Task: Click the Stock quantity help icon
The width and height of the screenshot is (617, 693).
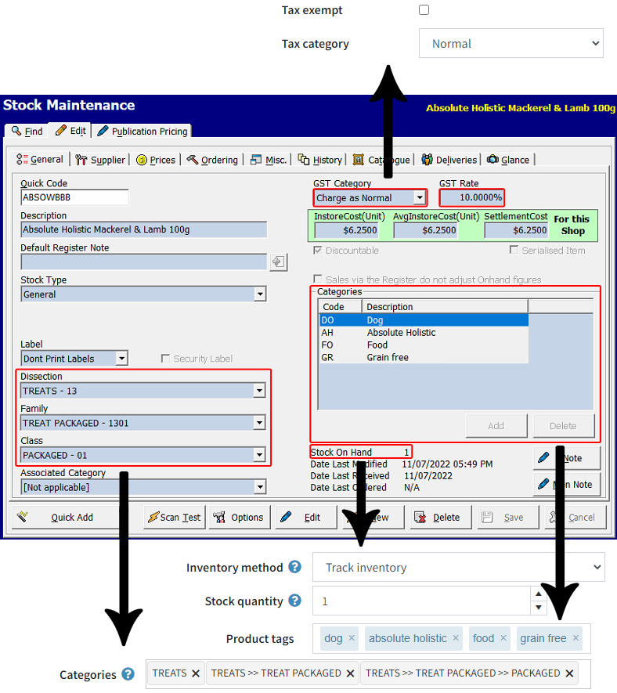Action: 294,601
